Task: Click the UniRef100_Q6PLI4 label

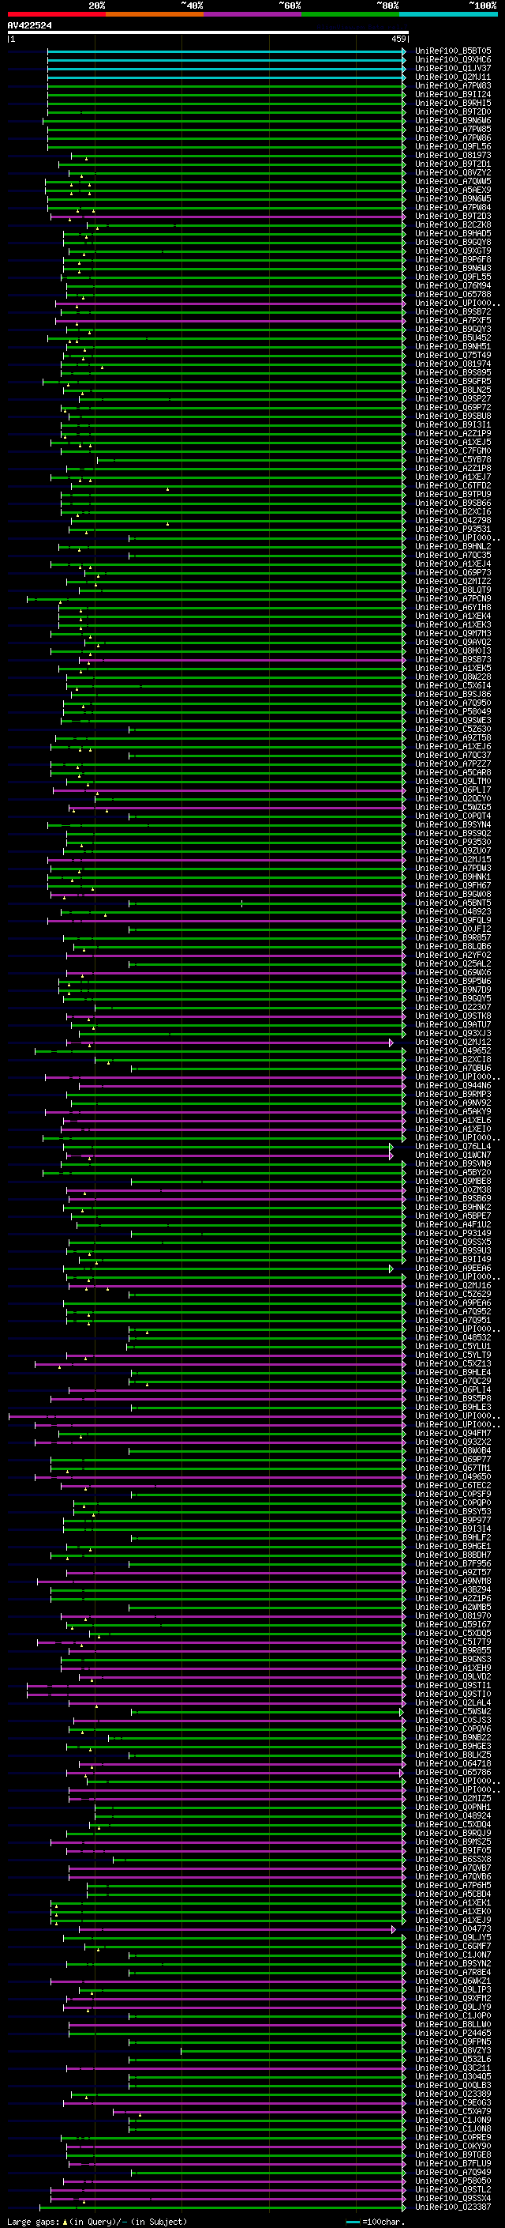Action: pos(453,1390)
